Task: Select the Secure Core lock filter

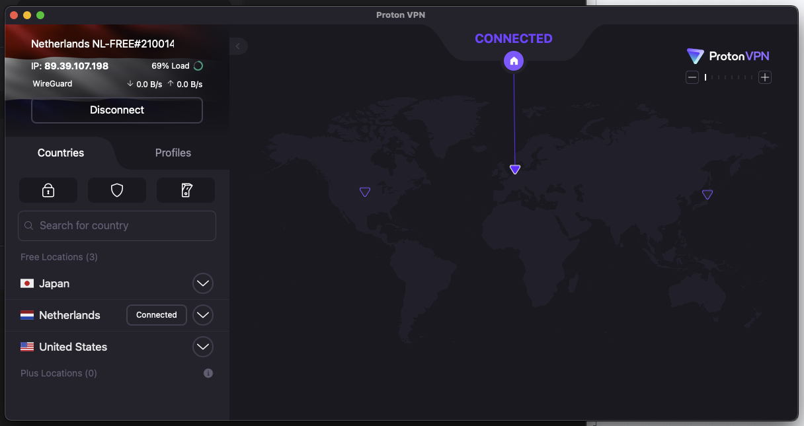Action: tap(48, 190)
